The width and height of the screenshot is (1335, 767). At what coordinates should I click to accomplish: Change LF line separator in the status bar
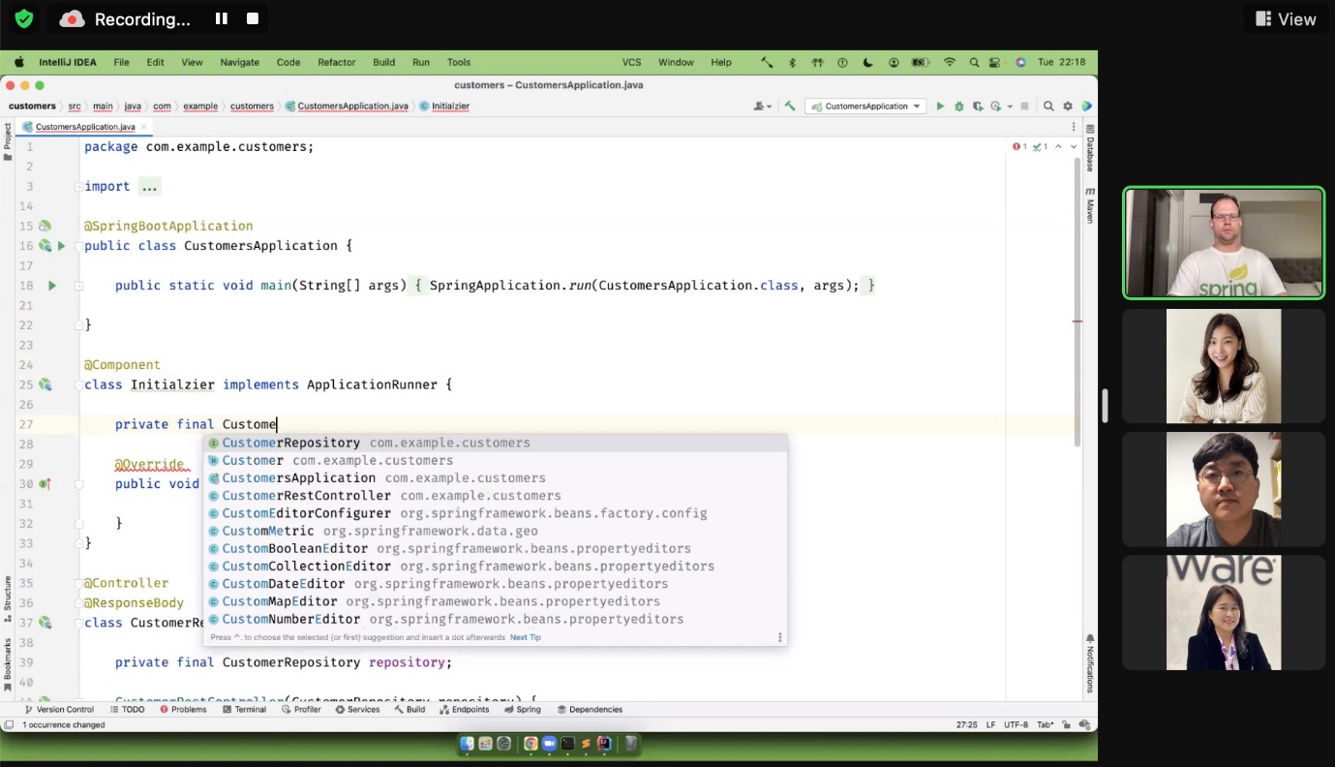pyautogui.click(x=992, y=724)
